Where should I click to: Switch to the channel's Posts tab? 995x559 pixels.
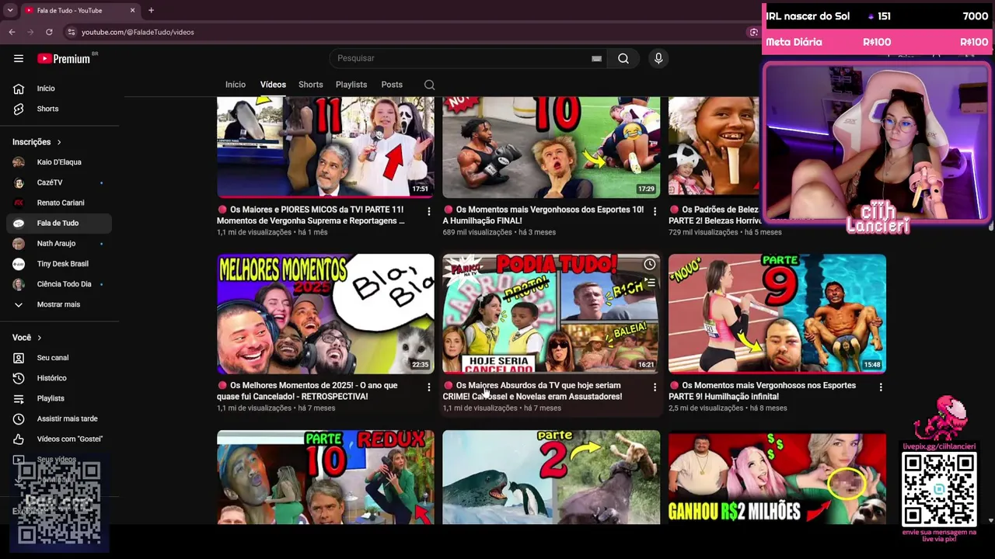coord(392,85)
